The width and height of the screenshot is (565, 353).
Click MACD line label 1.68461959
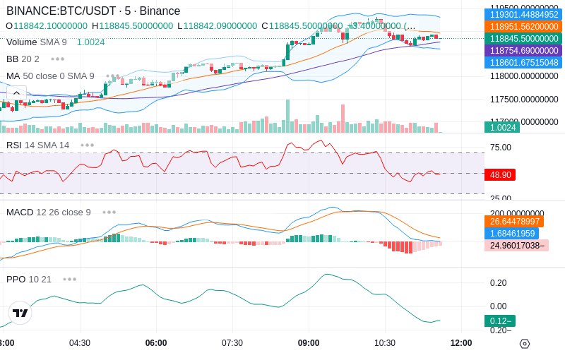coord(511,234)
